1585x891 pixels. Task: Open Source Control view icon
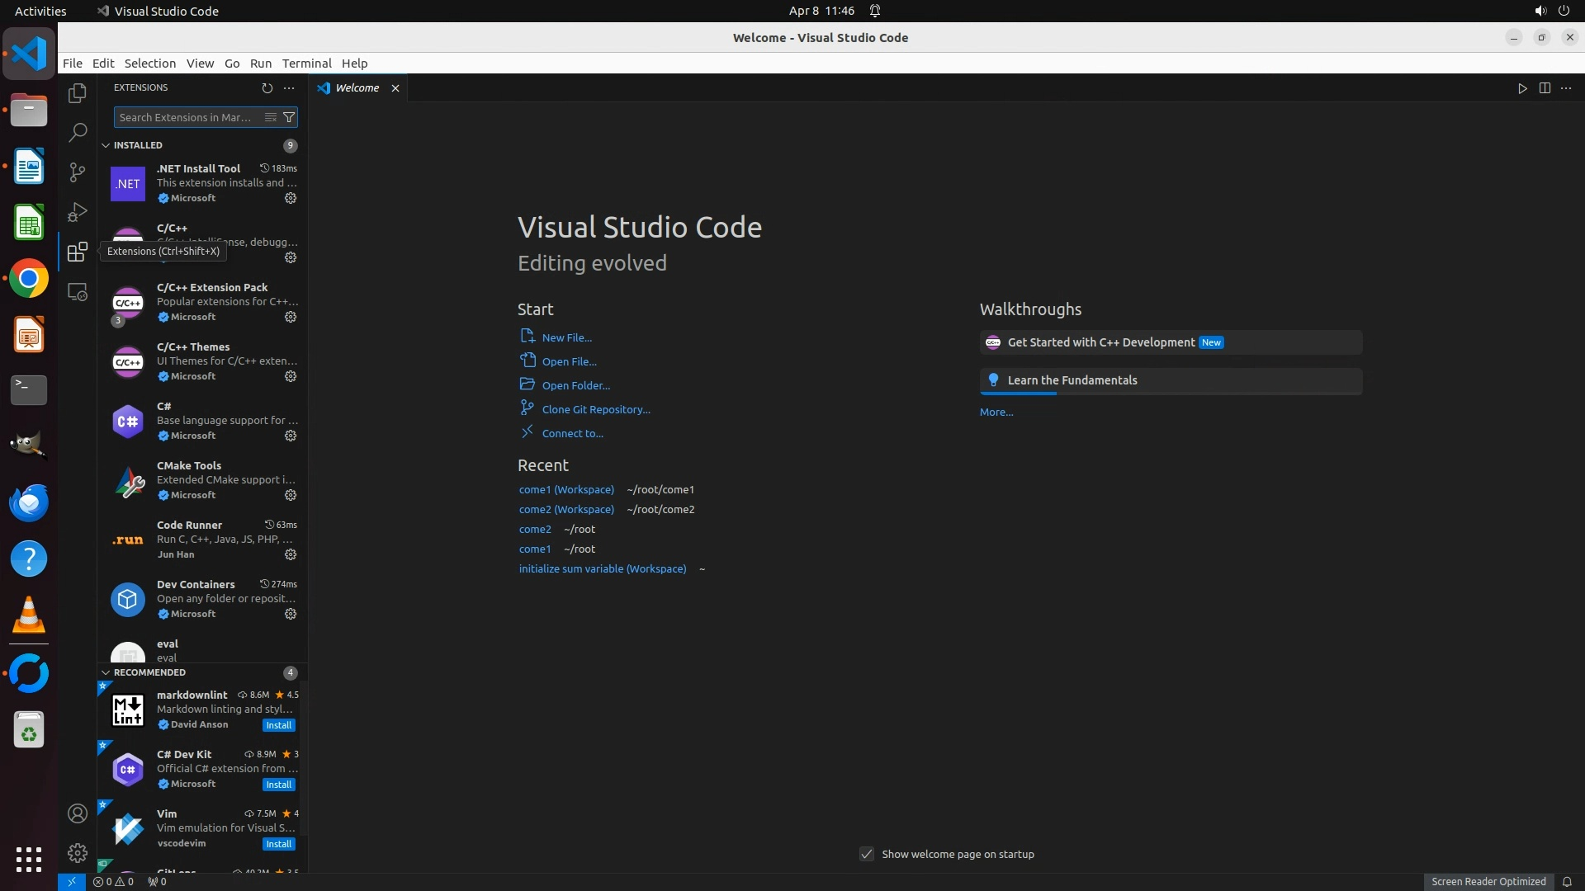[78, 172]
